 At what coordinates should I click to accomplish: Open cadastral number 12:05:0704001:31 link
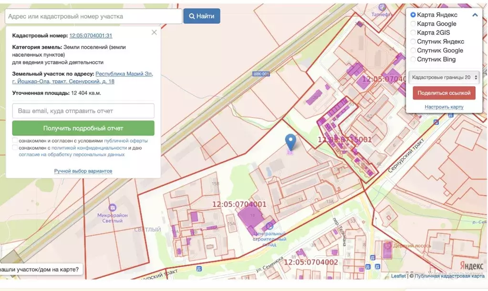point(91,35)
